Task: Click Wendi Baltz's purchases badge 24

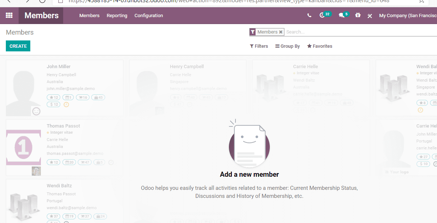Action: 100,216
